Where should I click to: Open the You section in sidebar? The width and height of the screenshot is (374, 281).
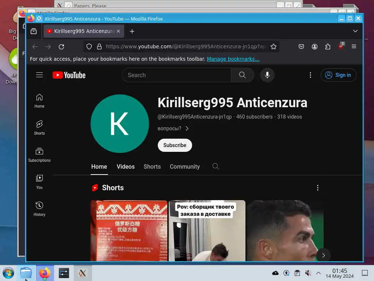(39, 182)
